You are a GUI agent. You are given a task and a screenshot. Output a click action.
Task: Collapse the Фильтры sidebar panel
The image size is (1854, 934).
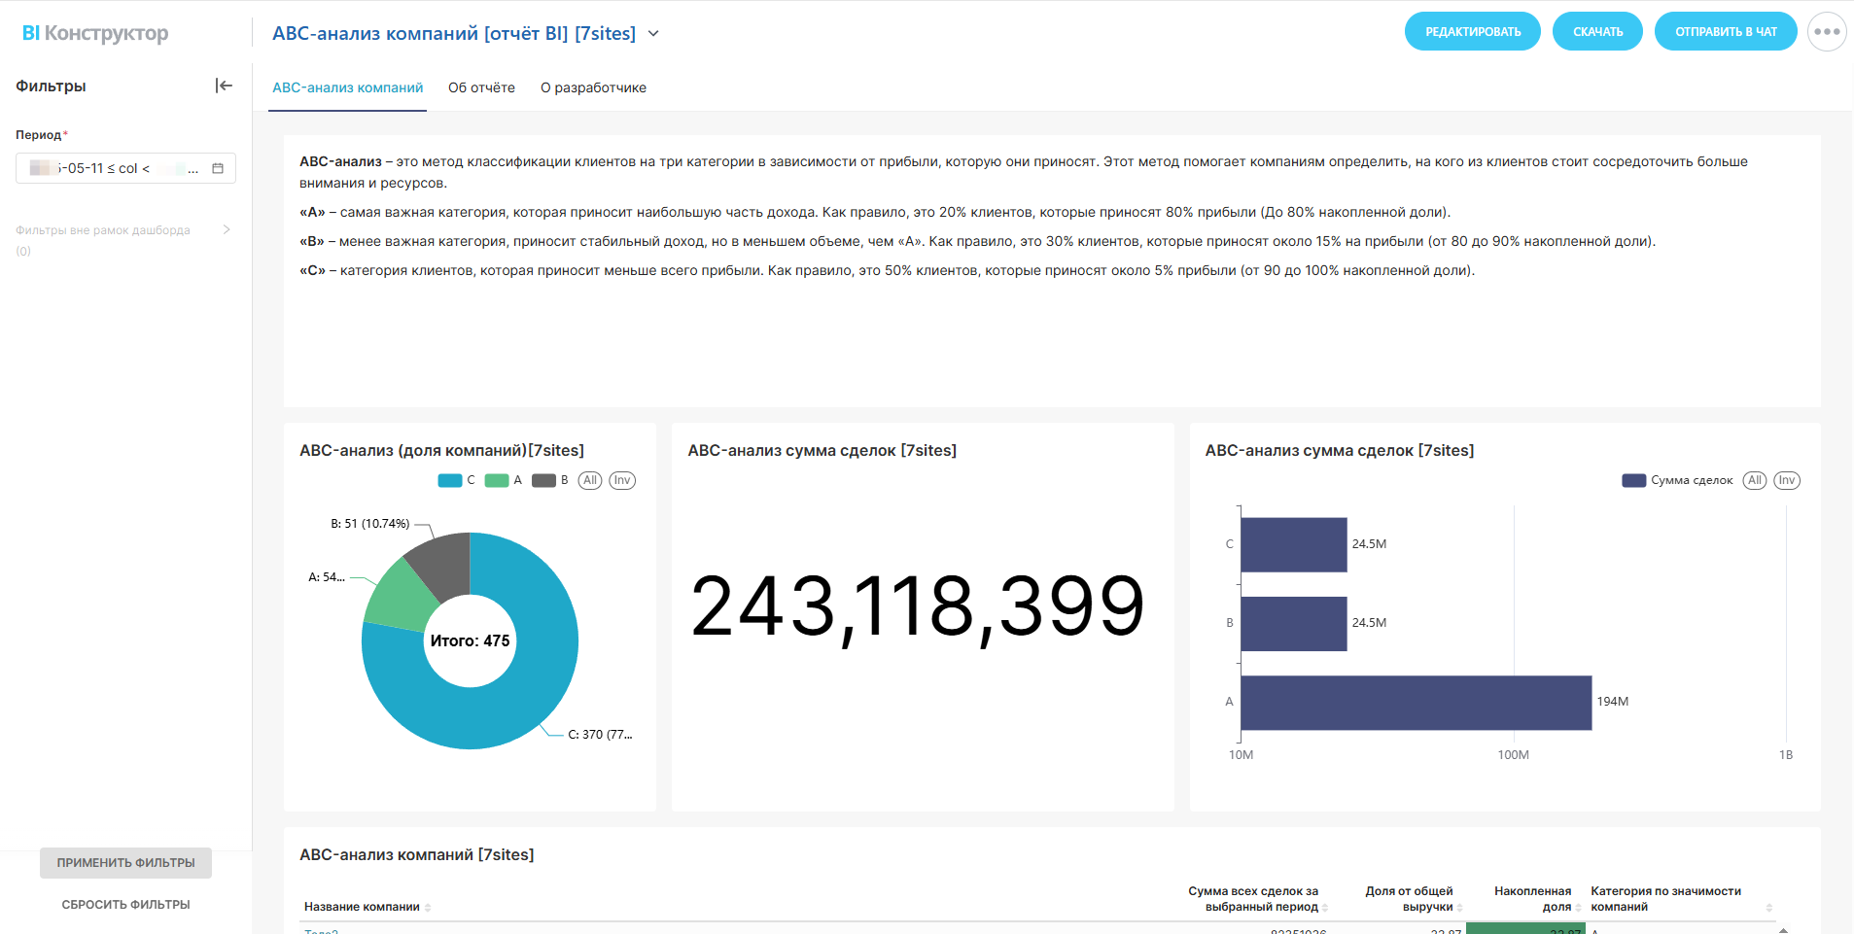tap(224, 86)
